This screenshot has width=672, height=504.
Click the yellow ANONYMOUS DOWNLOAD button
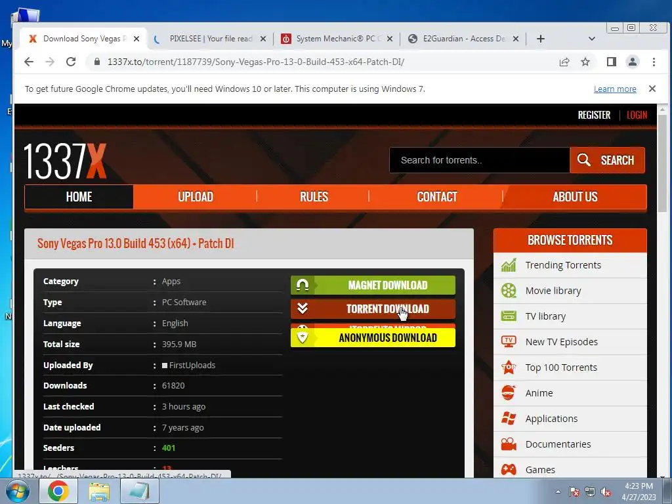373,338
